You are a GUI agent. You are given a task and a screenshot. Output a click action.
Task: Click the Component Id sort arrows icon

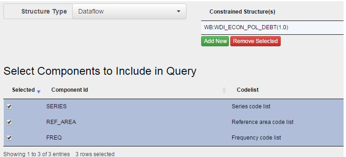coord(224,90)
